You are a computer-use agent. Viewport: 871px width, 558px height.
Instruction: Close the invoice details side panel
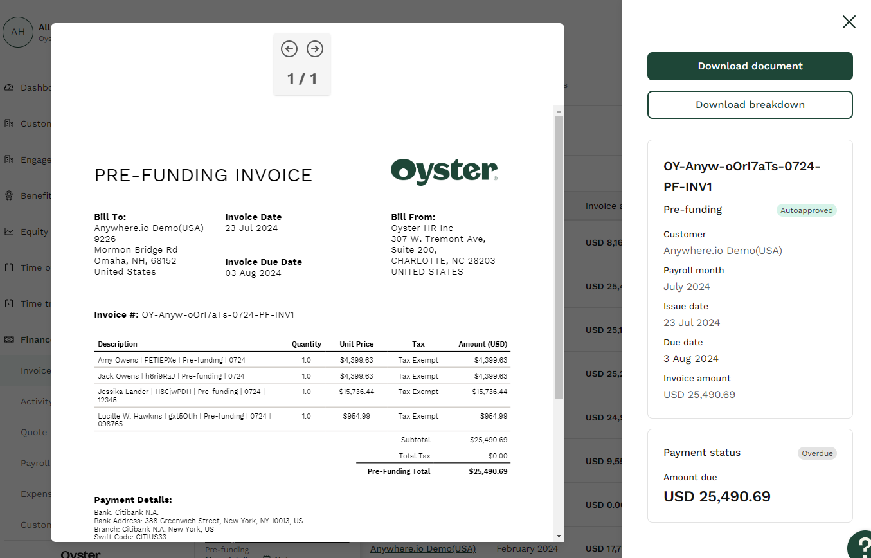[x=849, y=22]
